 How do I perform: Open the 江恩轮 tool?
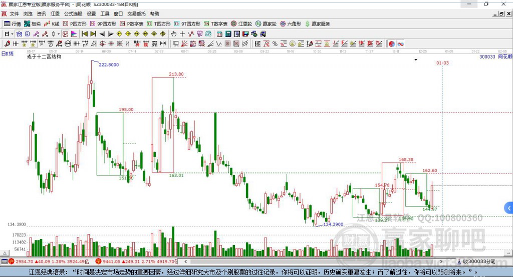pos(241,24)
